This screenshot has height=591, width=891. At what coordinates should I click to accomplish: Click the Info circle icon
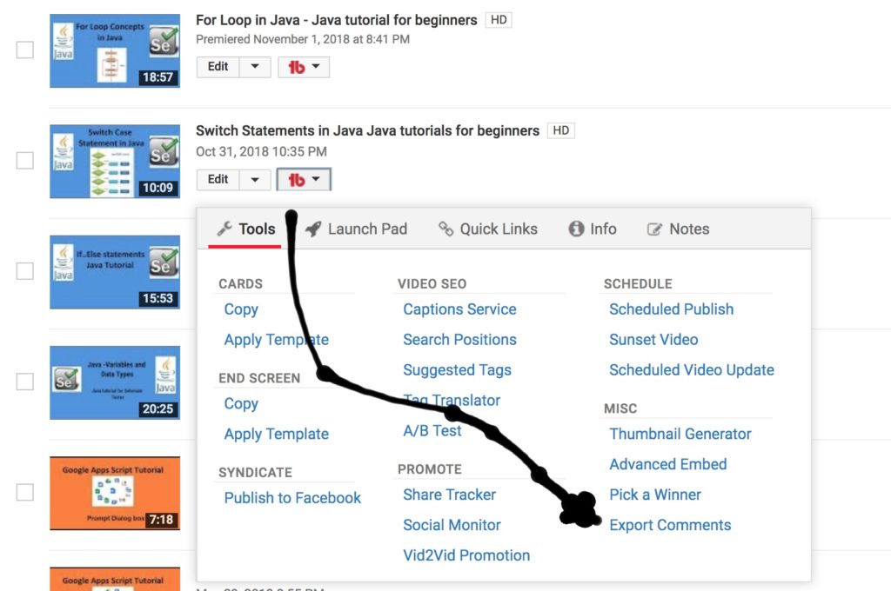575,229
